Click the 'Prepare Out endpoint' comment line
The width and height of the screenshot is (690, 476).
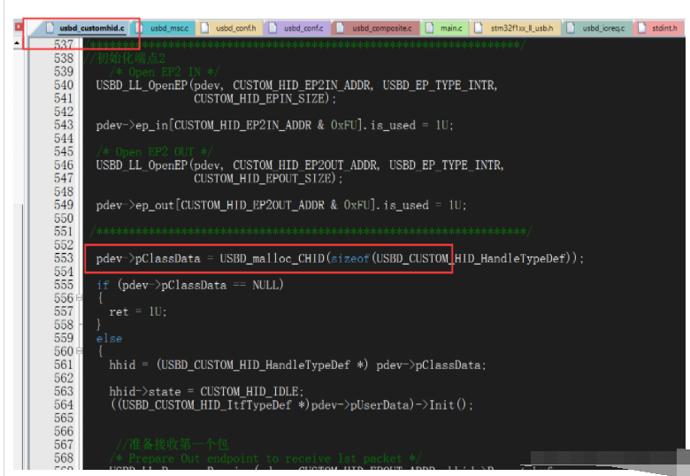point(265,458)
